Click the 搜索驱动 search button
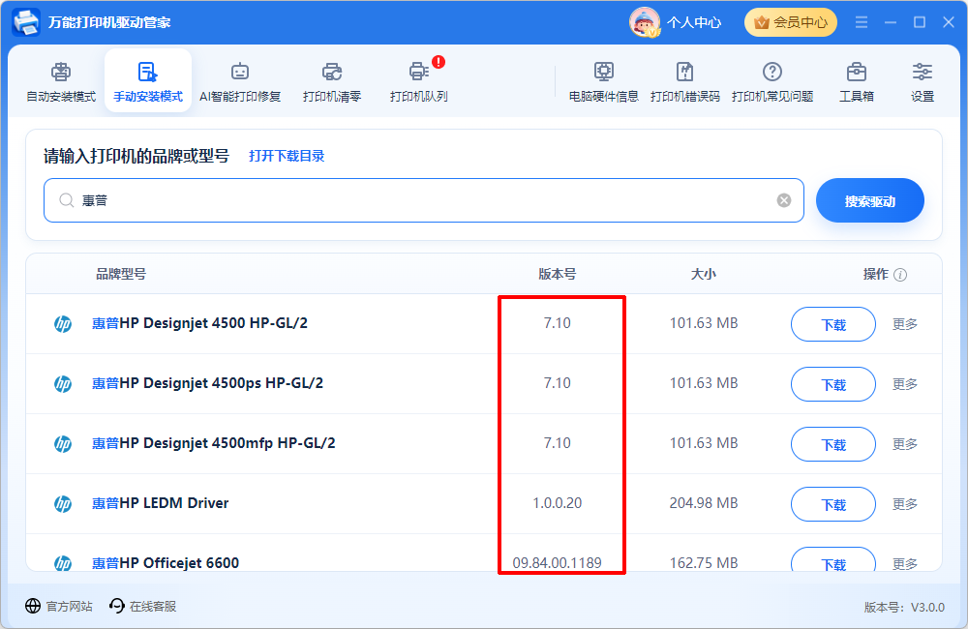Viewport: 968px width, 629px height. (870, 200)
